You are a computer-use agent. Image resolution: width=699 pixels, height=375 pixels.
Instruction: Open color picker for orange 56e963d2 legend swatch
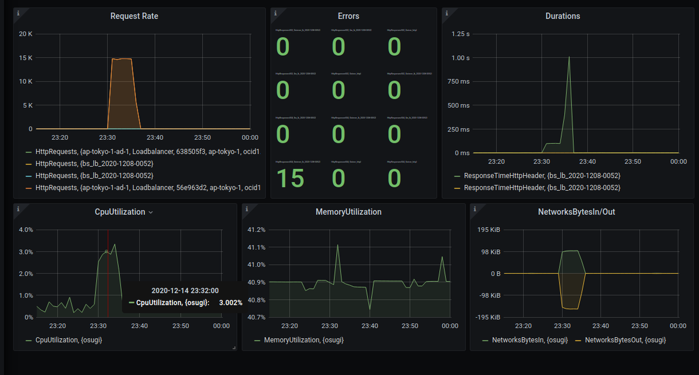point(29,188)
